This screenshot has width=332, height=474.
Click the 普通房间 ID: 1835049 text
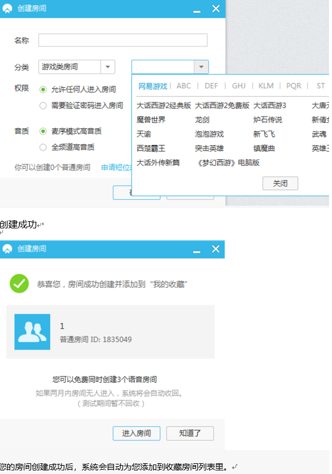coord(96,339)
